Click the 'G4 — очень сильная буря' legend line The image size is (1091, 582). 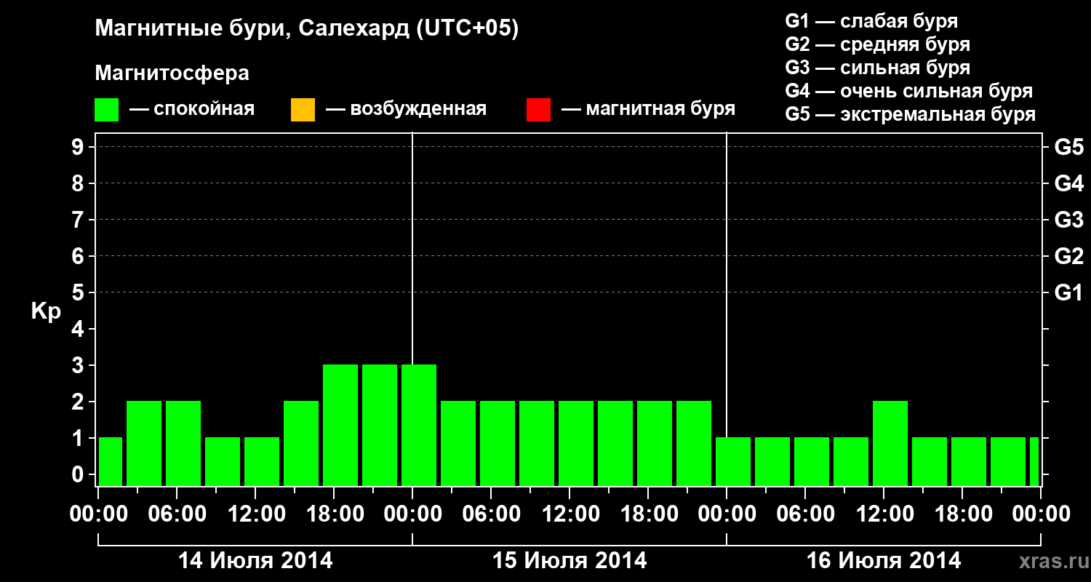(x=909, y=91)
